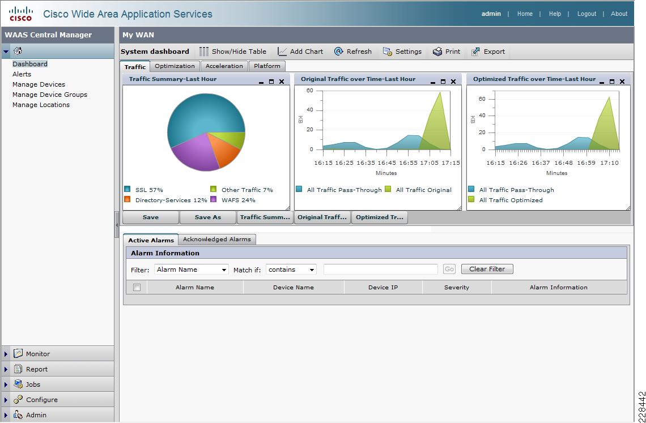Image resolution: width=646 pixels, height=423 pixels.
Task: Click the Configure gears icon
Action: pyautogui.click(x=18, y=399)
